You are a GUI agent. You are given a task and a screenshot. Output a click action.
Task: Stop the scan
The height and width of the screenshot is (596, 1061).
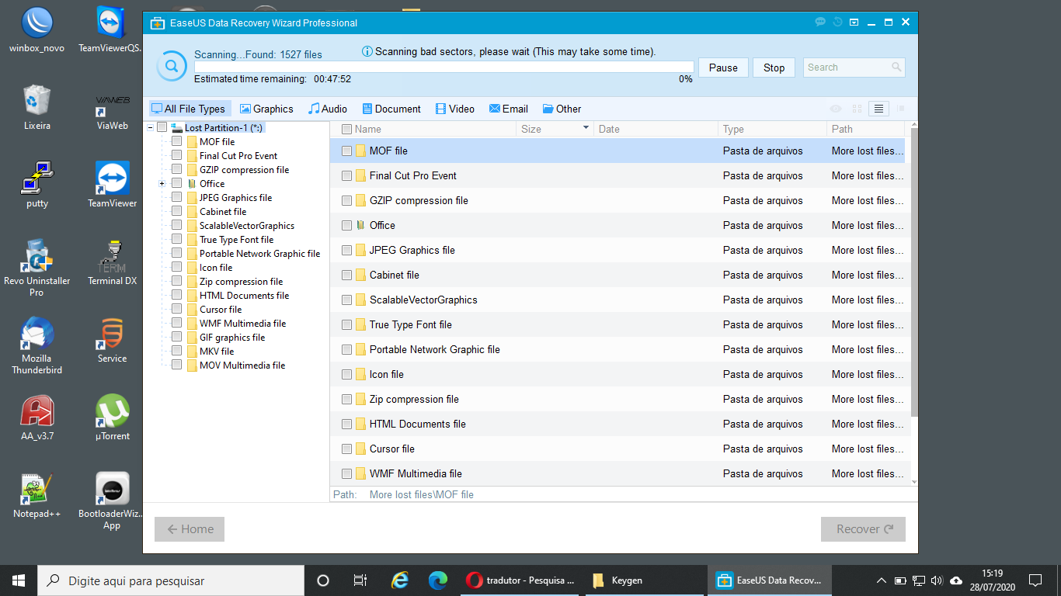774,68
